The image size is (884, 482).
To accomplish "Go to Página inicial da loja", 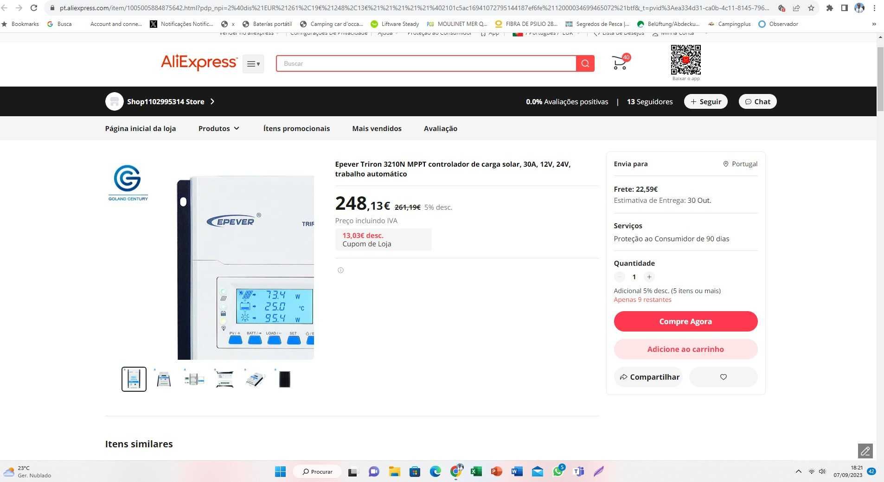I will click(141, 128).
